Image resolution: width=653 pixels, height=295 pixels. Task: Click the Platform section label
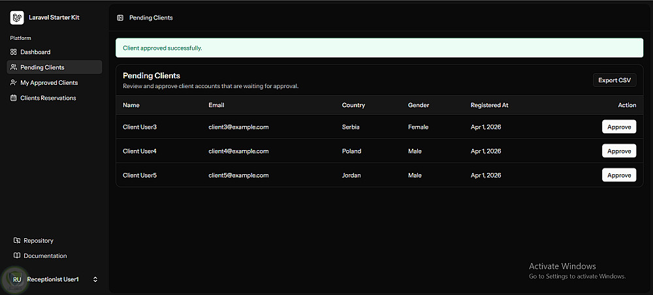(x=20, y=38)
